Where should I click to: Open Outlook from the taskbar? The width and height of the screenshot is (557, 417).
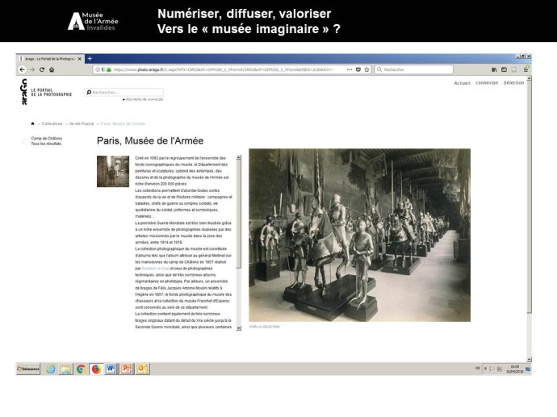tap(142, 369)
